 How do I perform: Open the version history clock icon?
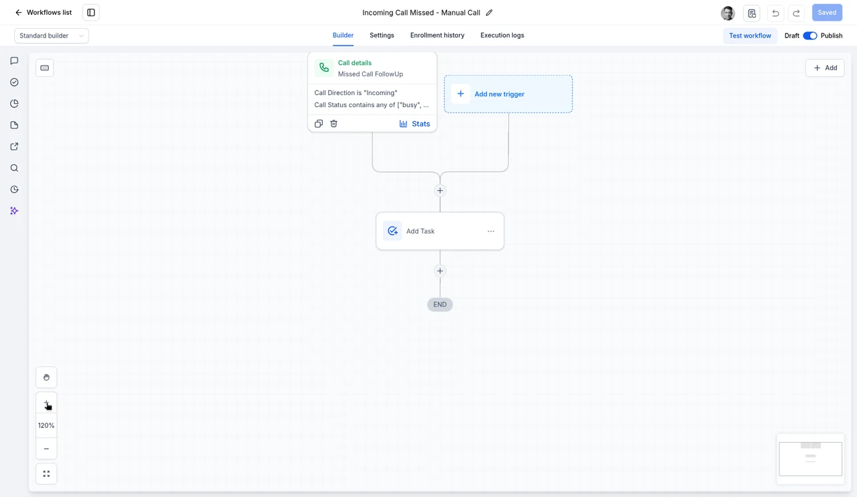pyautogui.click(x=14, y=190)
